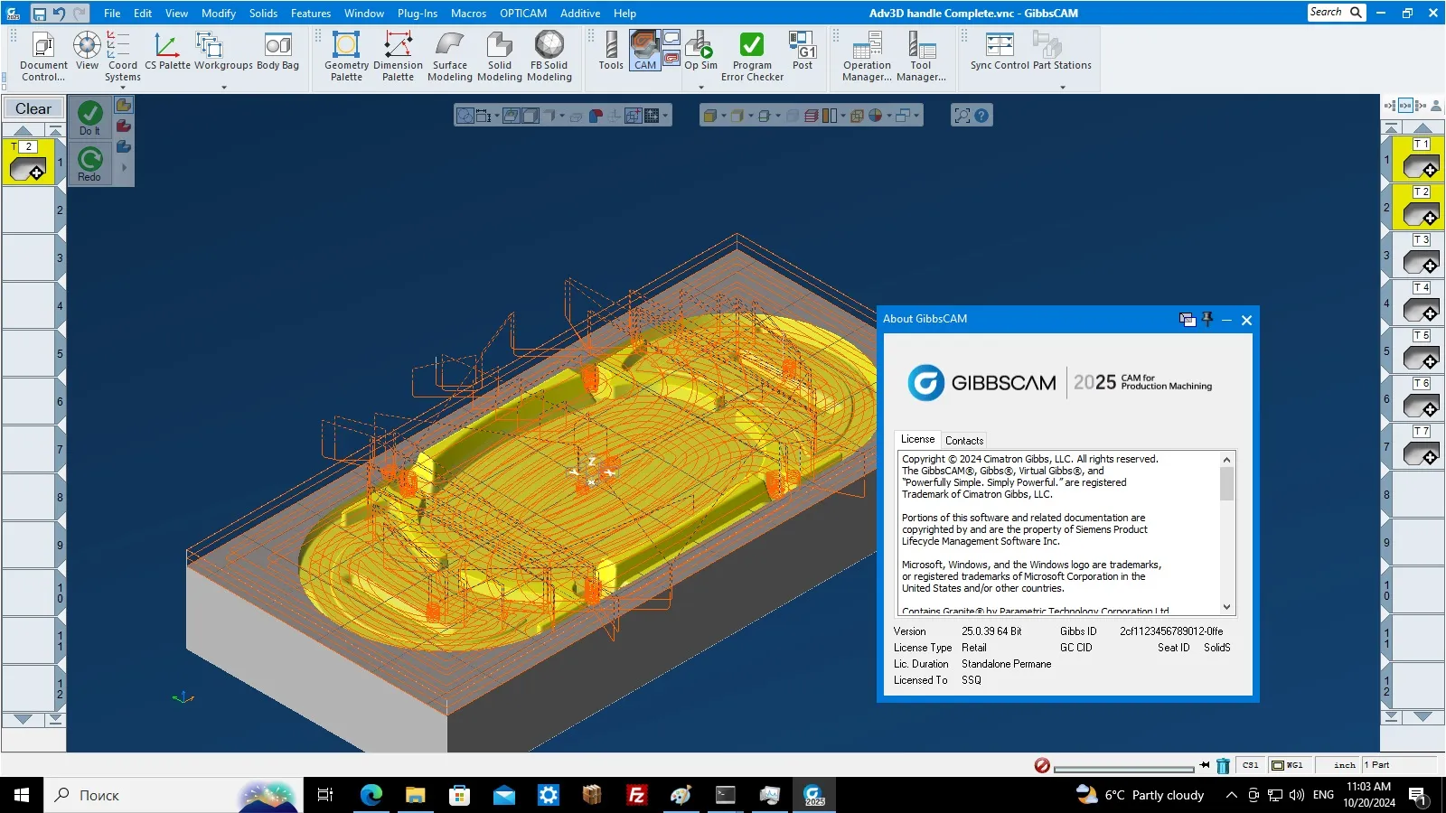
Task: Expand dropdown next to pie chart icon
Action: point(888,116)
